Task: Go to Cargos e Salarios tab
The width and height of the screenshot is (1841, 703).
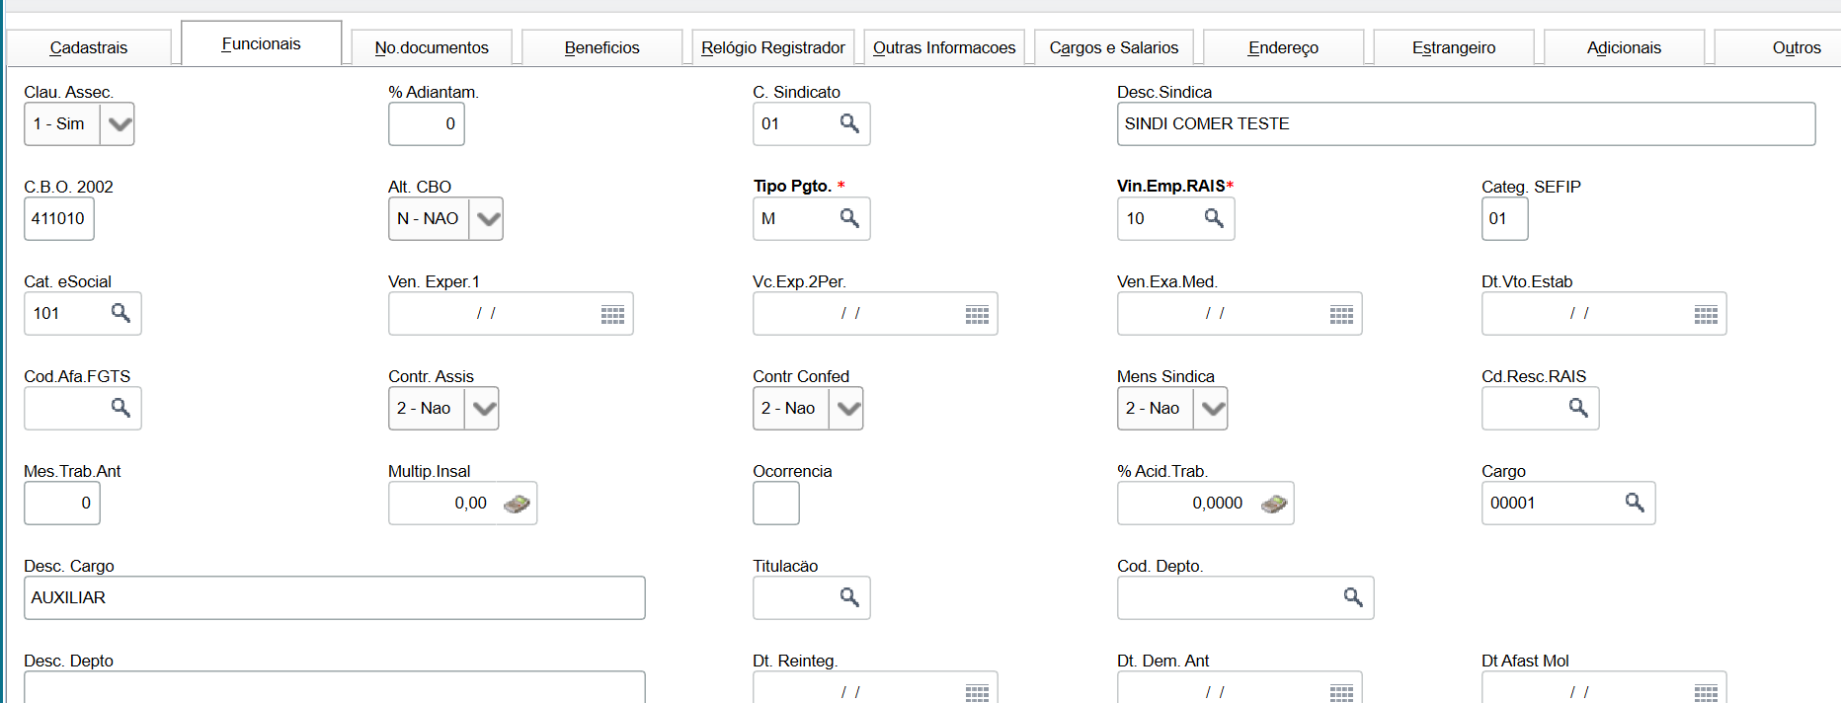Action: click(x=1113, y=47)
